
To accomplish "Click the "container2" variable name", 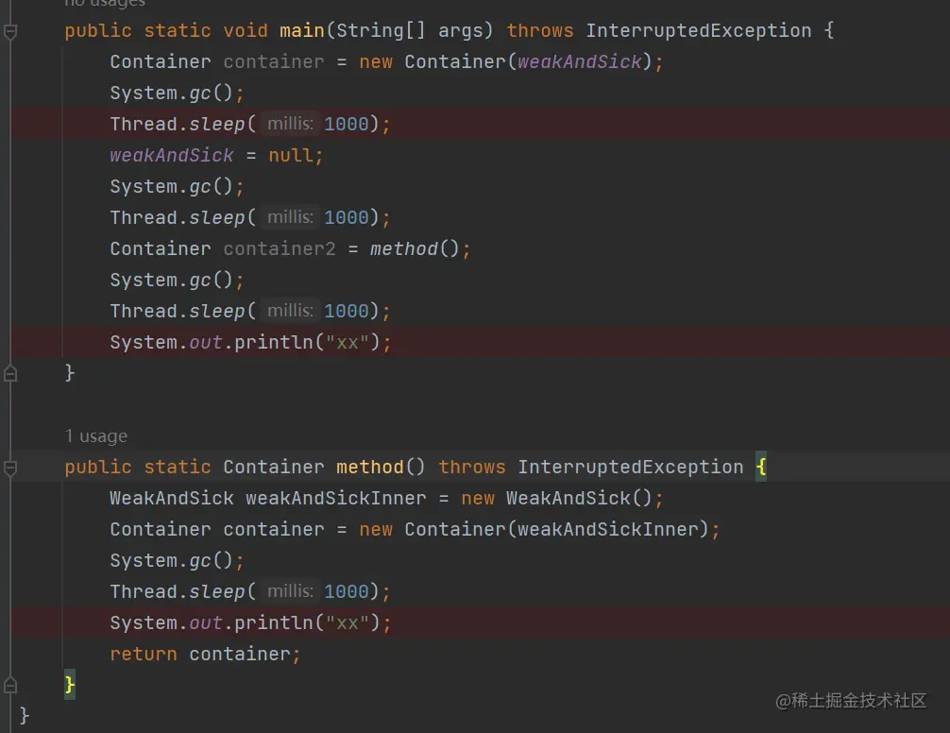I will (279, 249).
